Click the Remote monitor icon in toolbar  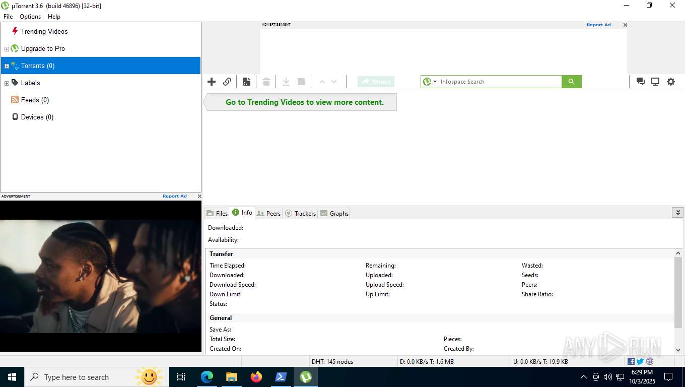point(655,82)
